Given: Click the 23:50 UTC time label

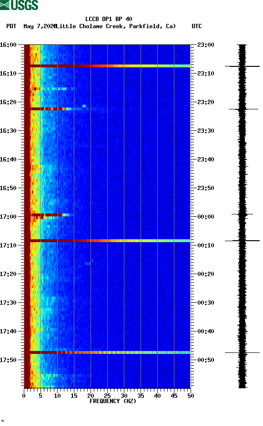Looking at the screenshot, I should [206, 188].
